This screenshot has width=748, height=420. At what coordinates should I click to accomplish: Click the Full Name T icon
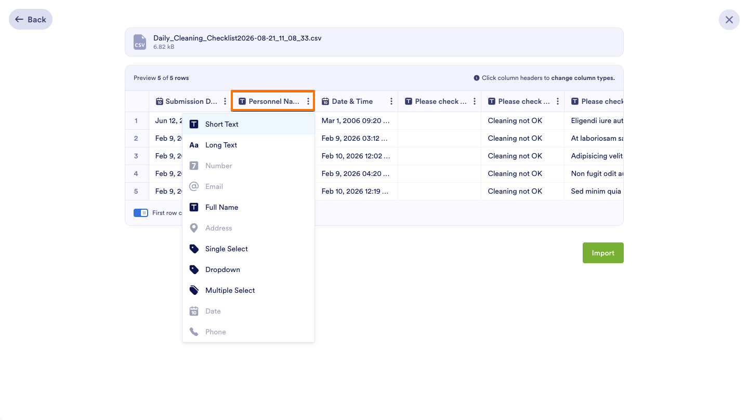coord(194,207)
